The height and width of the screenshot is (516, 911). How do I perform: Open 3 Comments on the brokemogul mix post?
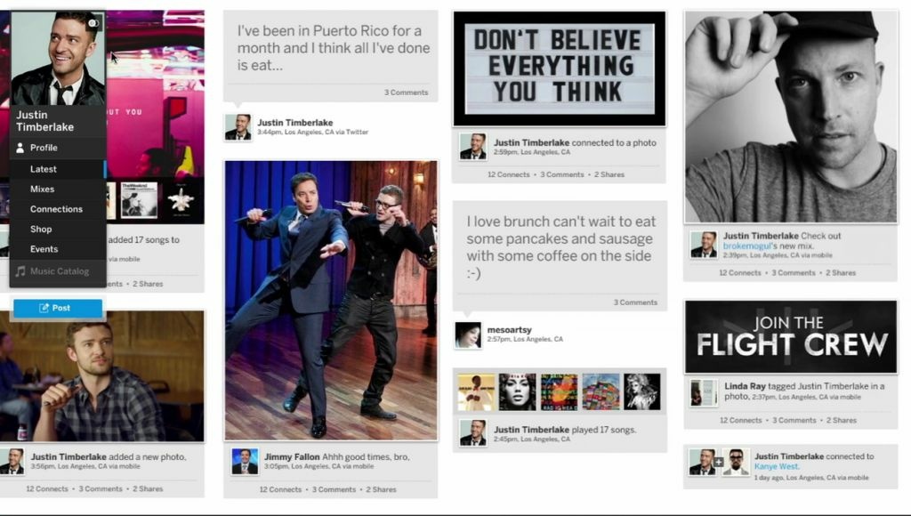(x=793, y=272)
